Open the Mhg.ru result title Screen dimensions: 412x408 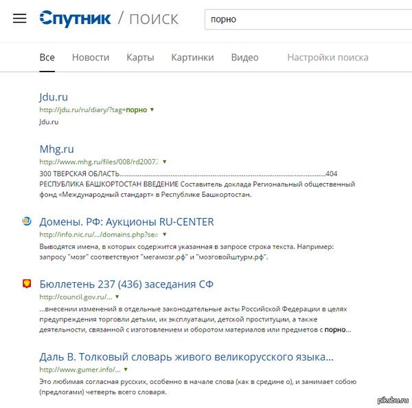pos(57,149)
